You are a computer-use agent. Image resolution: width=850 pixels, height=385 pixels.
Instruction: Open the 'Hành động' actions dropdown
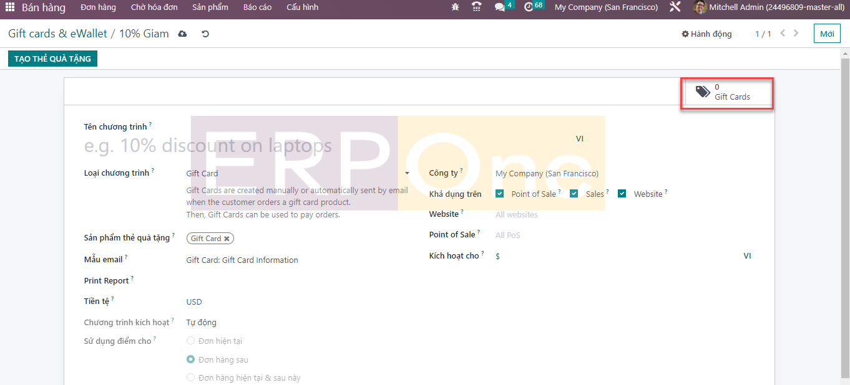(706, 34)
